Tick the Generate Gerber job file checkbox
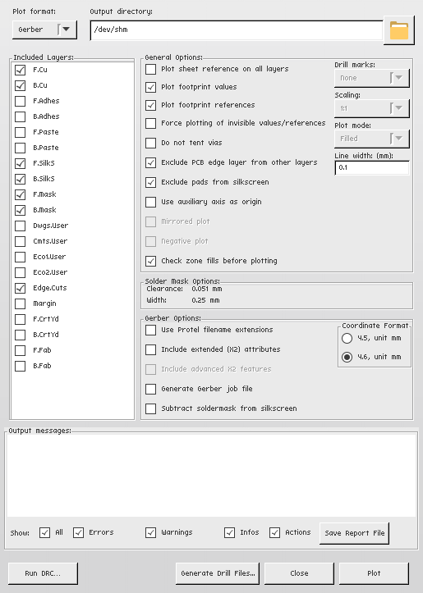Image resolution: width=423 pixels, height=593 pixels. [x=151, y=389]
